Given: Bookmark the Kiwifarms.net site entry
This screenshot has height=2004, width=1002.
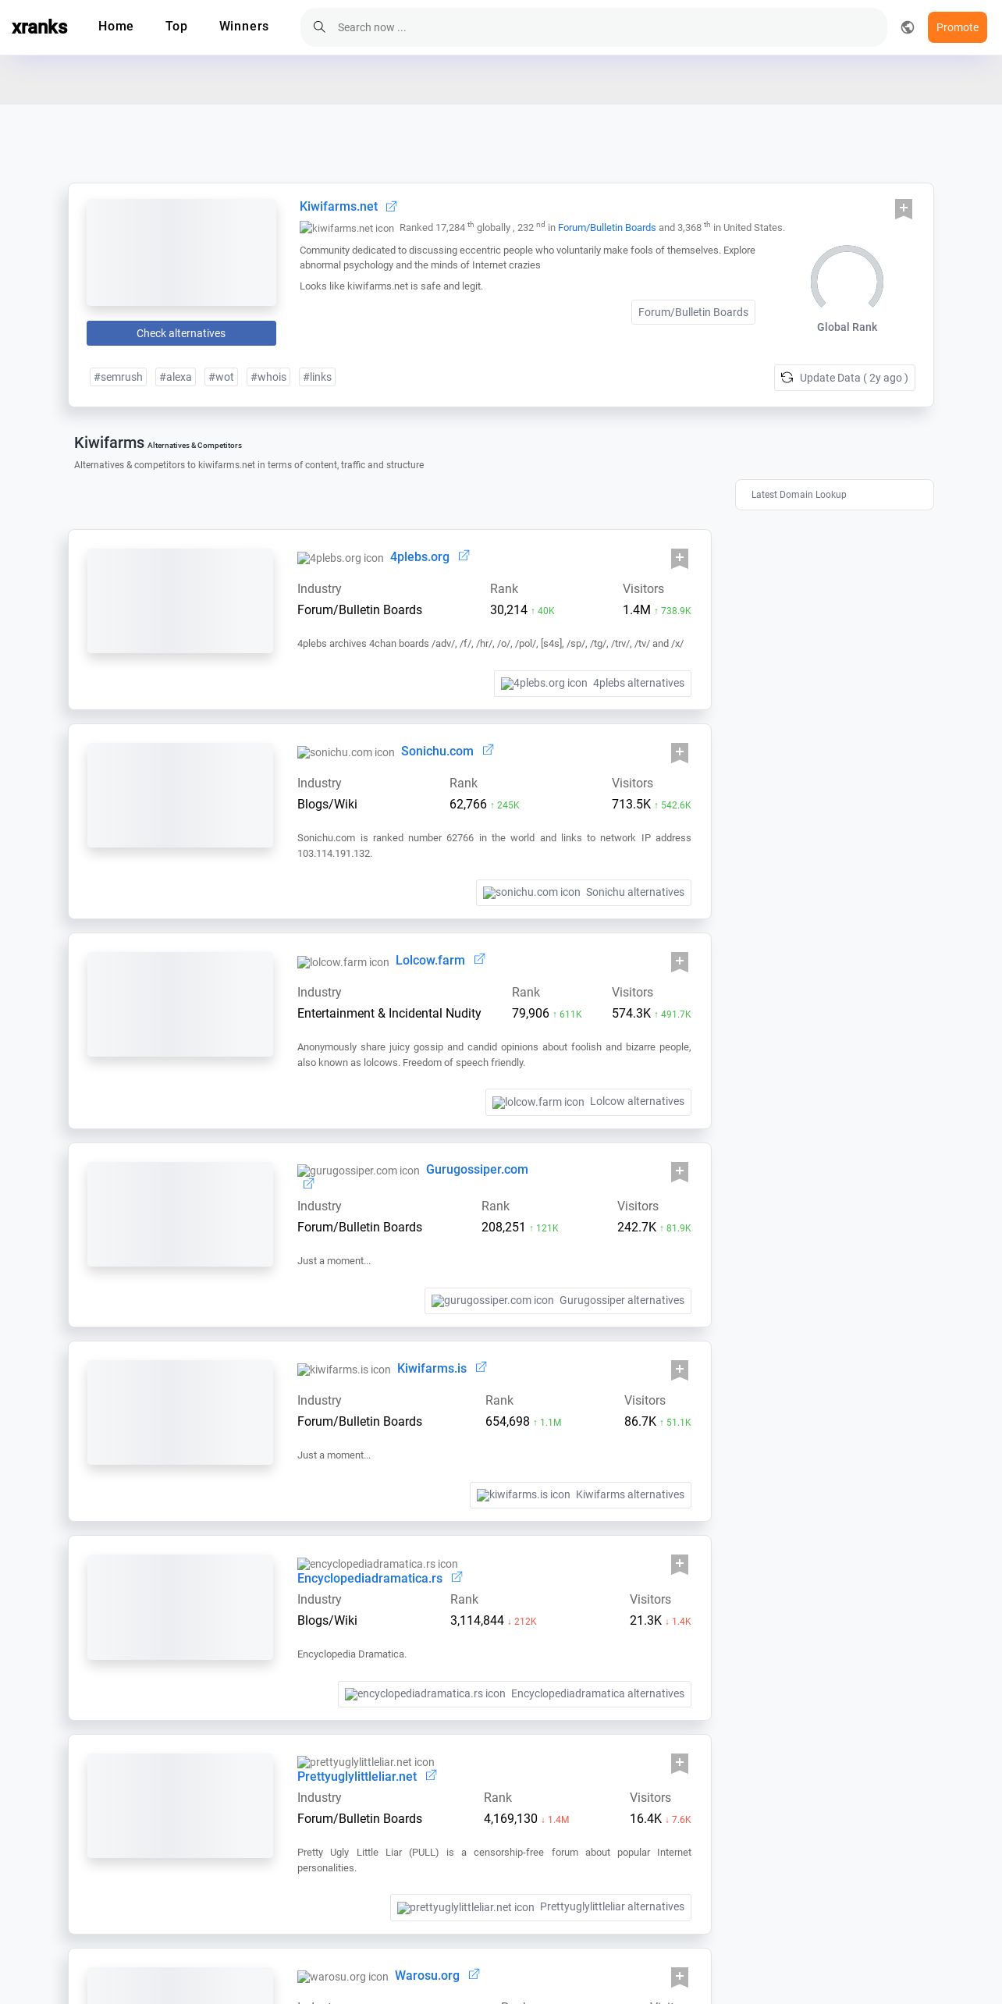Looking at the screenshot, I should (904, 208).
